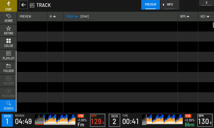
Task: Click Deck 2 key Bbm
Action: pos(190,125)
